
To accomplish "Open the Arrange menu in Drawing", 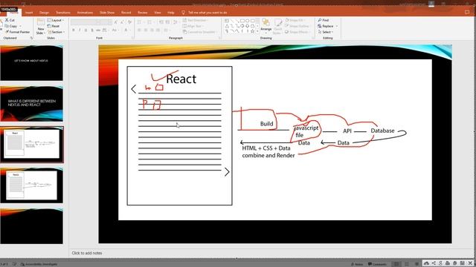I will [x=266, y=25].
